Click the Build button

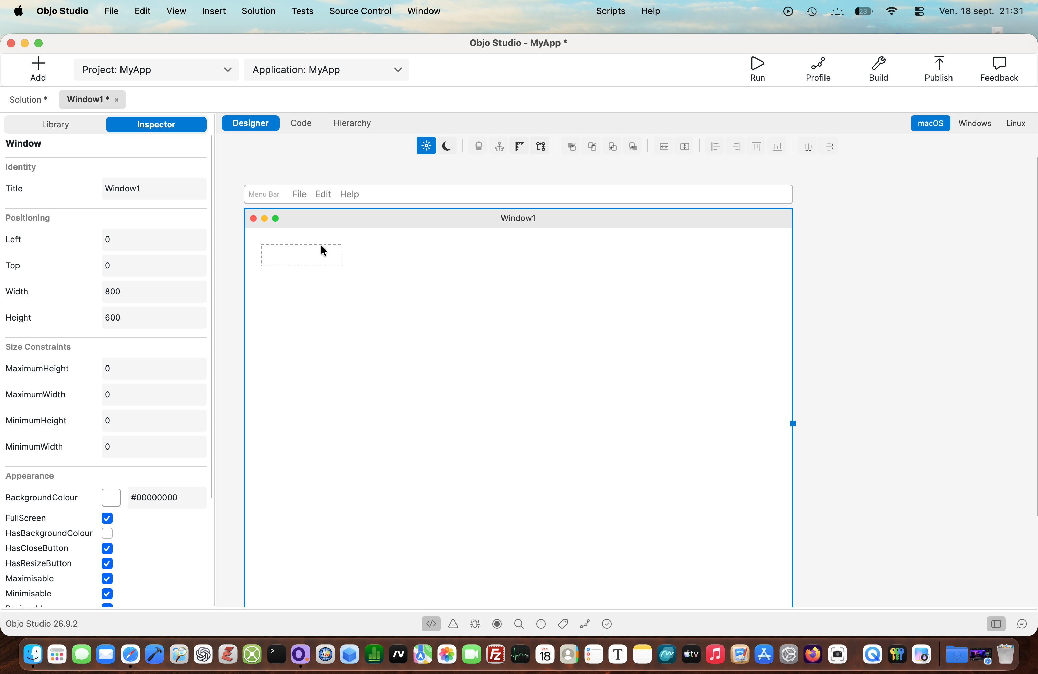click(x=878, y=69)
